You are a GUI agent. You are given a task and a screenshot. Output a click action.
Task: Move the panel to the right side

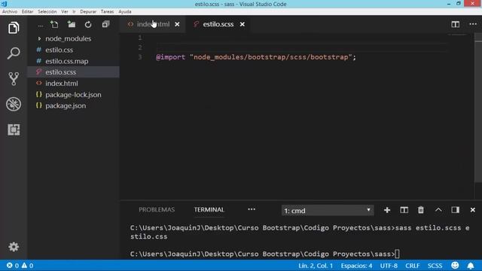455,210
